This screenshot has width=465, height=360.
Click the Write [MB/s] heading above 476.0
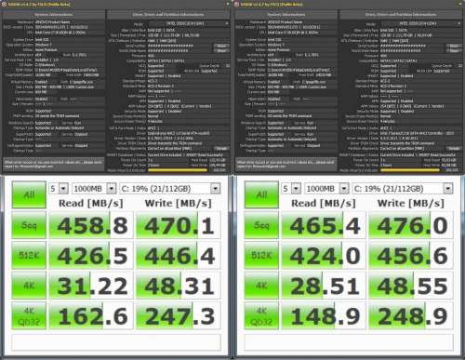[411, 204]
